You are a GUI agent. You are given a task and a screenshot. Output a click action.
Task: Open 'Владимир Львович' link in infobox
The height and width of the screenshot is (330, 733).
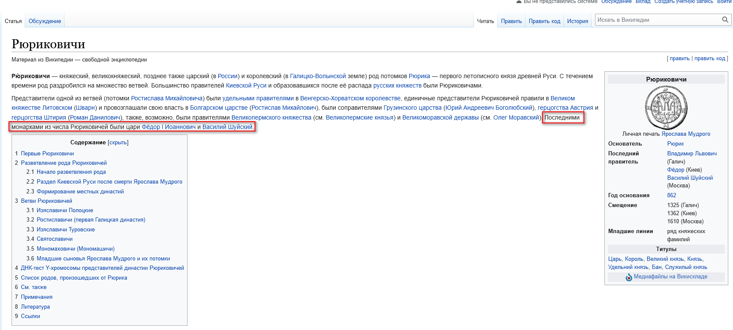click(x=692, y=154)
